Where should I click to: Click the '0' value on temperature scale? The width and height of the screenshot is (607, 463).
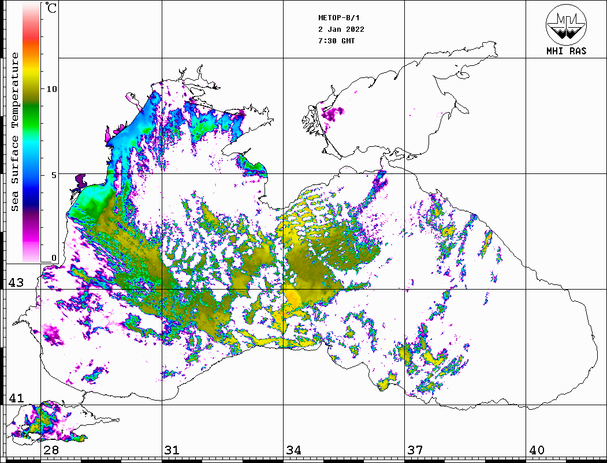(x=54, y=258)
